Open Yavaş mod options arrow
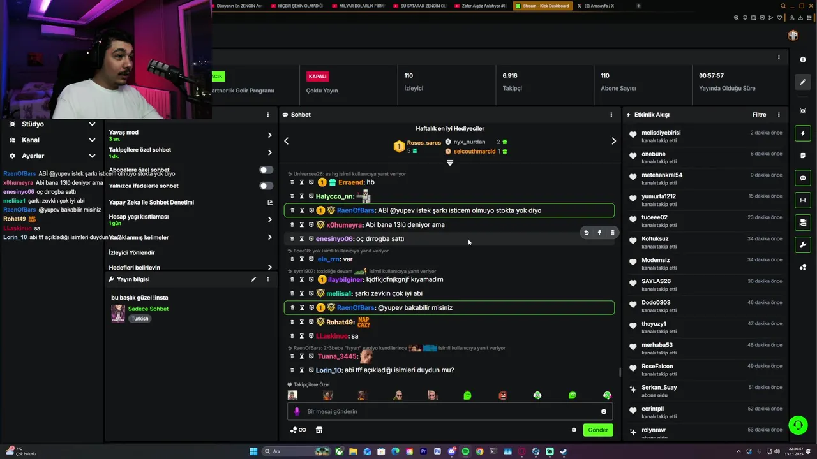817x459 pixels. tap(269, 135)
